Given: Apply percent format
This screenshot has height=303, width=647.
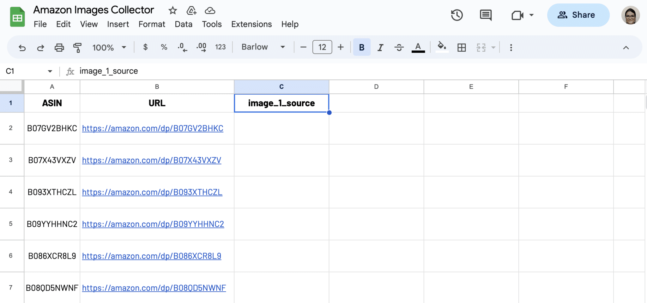Looking at the screenshot, I should click(164, 47).
